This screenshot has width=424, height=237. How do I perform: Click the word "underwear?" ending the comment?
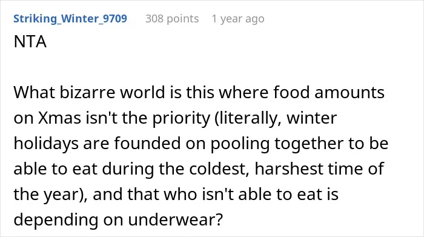(x=175, y=219)
